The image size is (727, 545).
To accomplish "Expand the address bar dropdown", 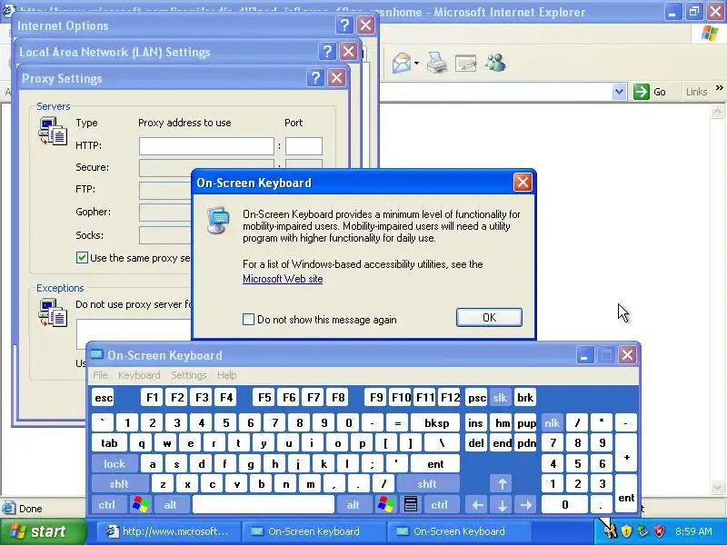I will click(x=619, y=92).
